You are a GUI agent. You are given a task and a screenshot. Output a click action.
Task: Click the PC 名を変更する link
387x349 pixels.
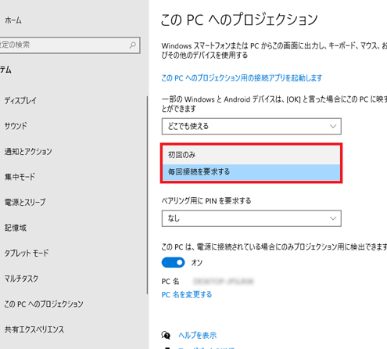tap(187, 295)
